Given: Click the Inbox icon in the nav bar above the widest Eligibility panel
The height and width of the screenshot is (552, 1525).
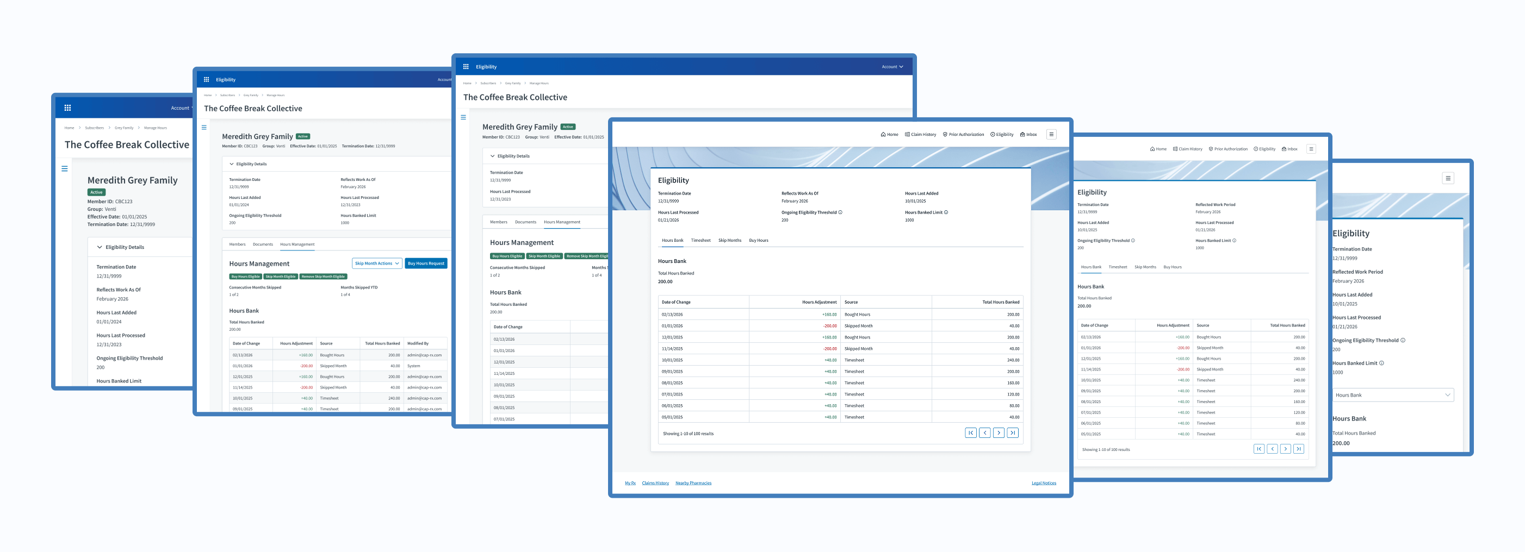Looking at the screenshot, I should point(1022,134).
